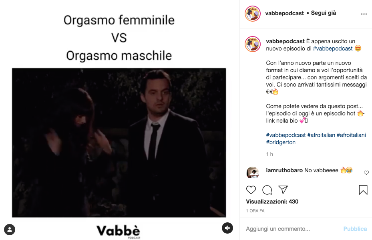
Task: Open the #bridgerton hashtag
Action: click(x=281, y=142)
